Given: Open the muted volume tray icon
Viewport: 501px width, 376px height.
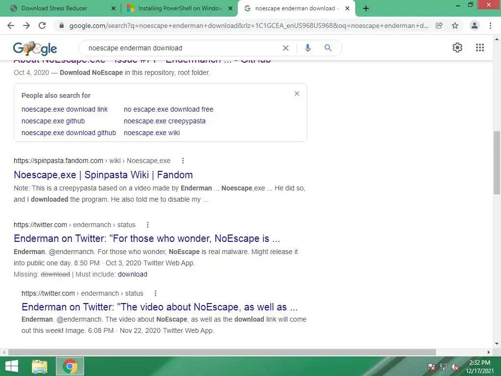Looking at the screenshot, I should pyautogui.click(x=455, y=367).
